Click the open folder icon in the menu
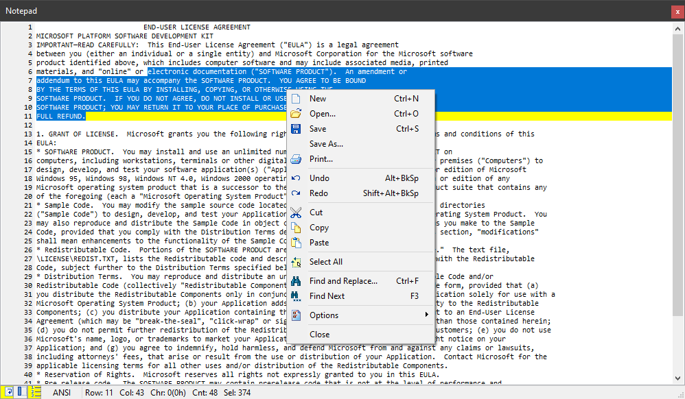The width and height of the screenshot is (685, 399). click(296, 114)
